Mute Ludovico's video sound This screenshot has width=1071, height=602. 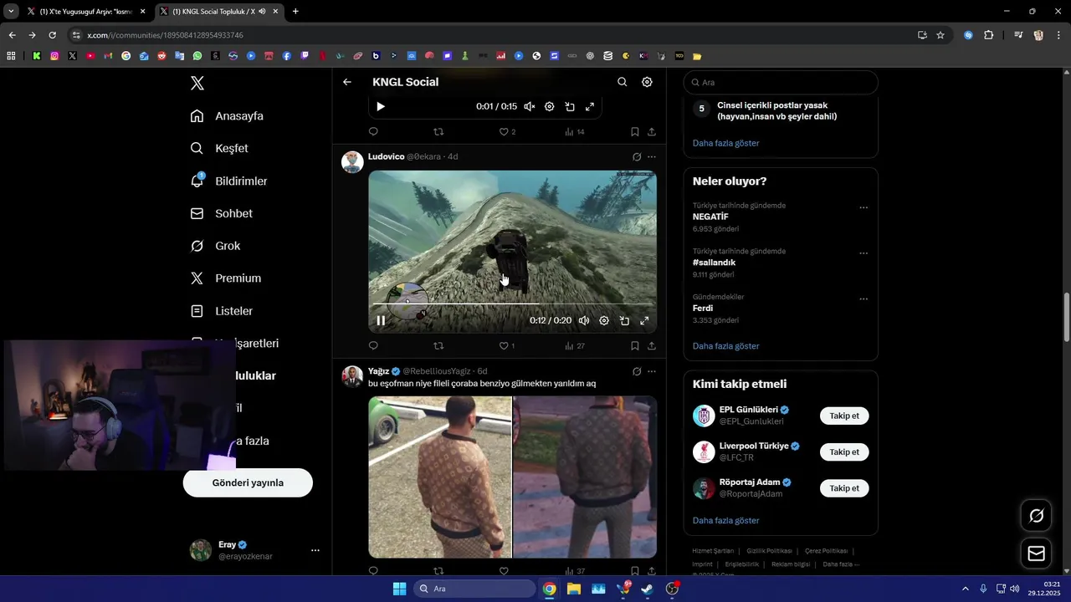click(584, 320)
